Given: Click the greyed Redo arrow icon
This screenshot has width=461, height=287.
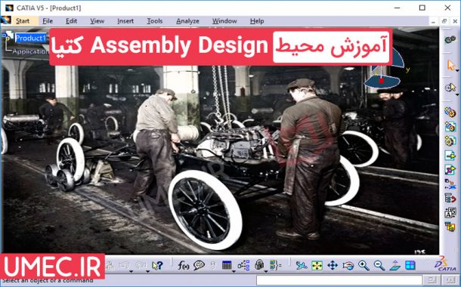Looking at the screenshot, I should click(141, 266).
